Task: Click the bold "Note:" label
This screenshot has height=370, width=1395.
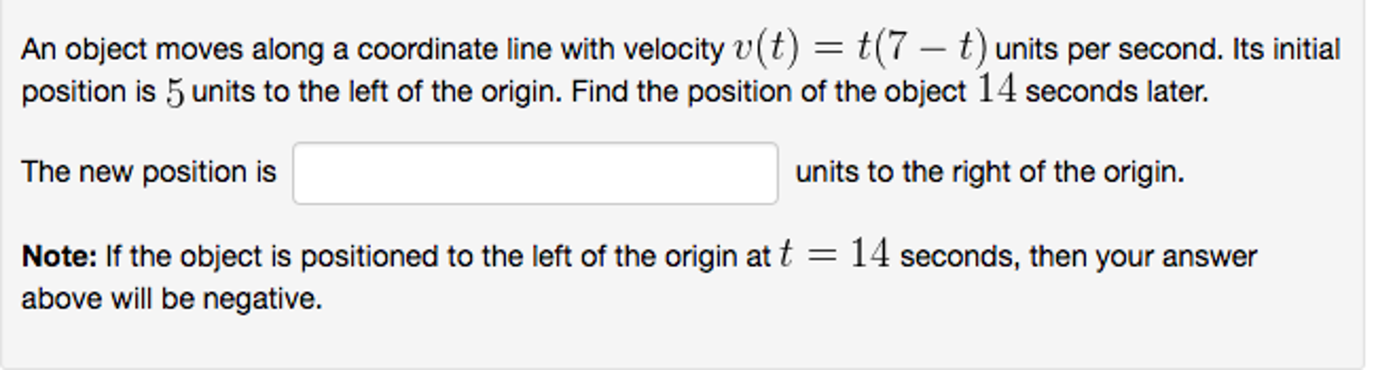Action: coord(59,257)
